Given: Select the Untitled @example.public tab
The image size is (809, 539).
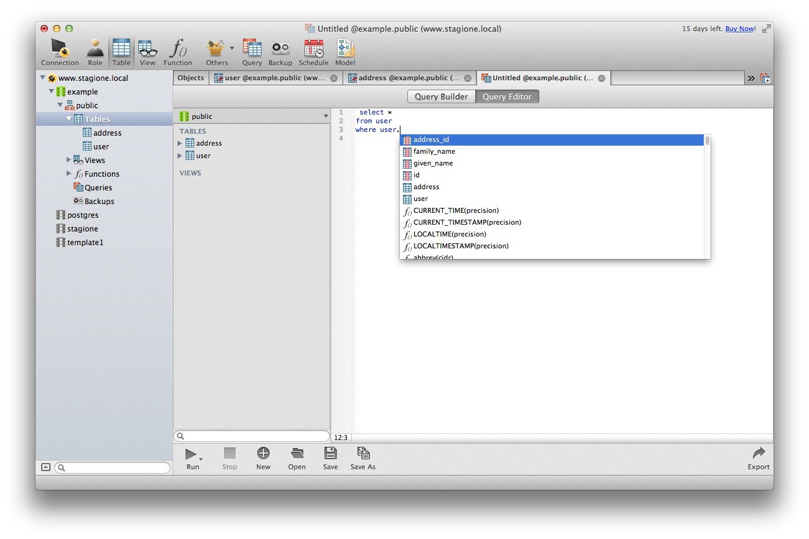Looking at the screenshot, I should coord(543,78).
